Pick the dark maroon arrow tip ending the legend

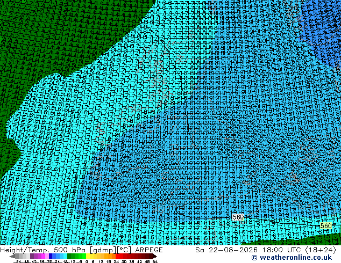(x=154, y=257)
